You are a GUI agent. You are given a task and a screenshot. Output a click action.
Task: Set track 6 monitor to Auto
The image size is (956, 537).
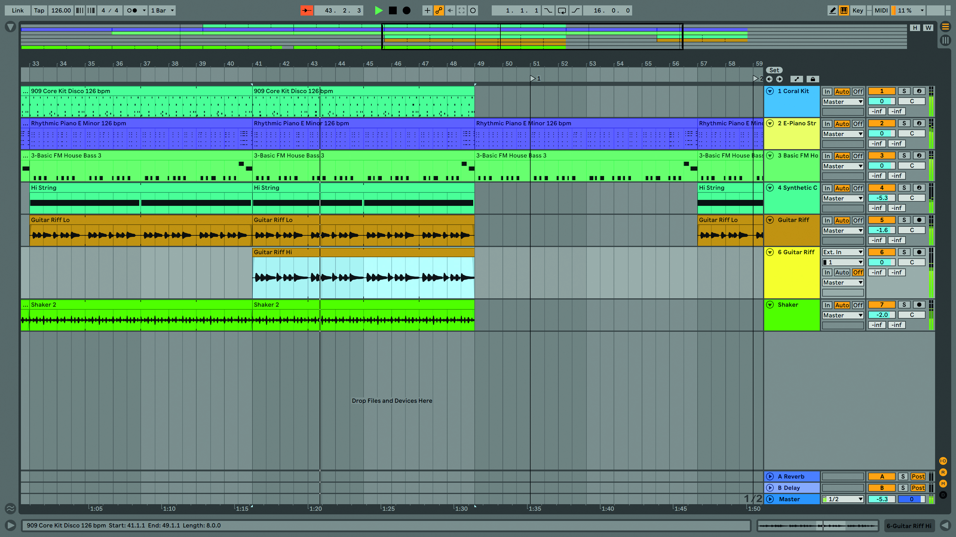click(x=842, y=273)
